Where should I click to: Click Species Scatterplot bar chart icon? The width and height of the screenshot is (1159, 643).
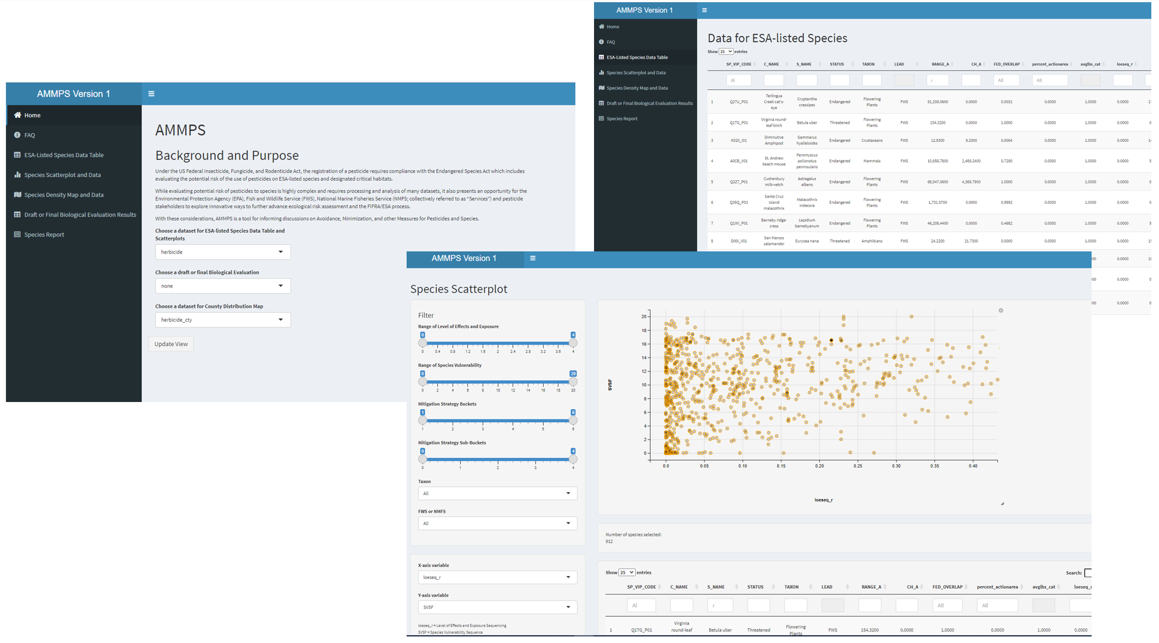point(18,175)
